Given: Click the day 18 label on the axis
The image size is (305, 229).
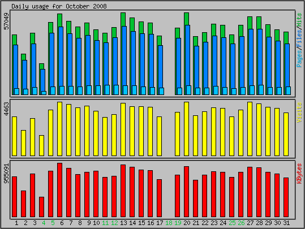Looking at the screenshot, I should point(169,223).
